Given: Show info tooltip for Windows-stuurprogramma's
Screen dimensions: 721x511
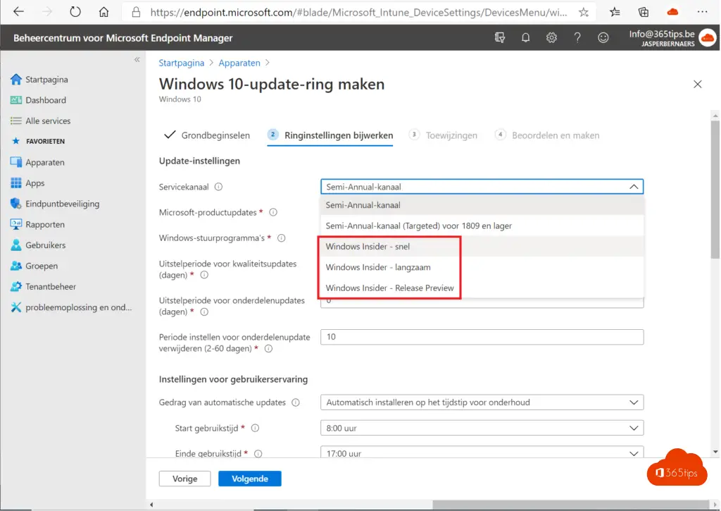Looking at the screenshot, I should [282, 238].
